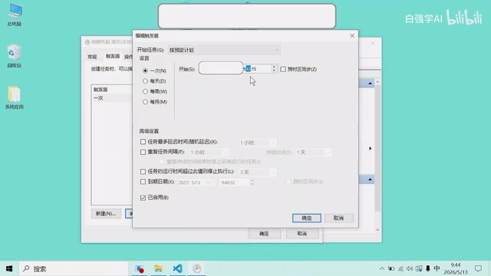Click the battery tray icon
Viewport: 491px width, 276px height.
click(x=391, y=269)
